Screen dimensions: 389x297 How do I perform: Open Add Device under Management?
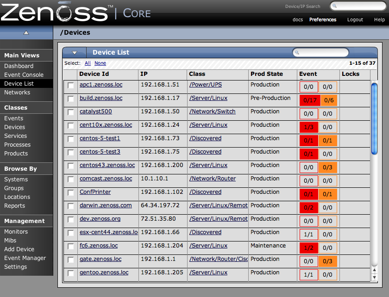pos(19,249)
